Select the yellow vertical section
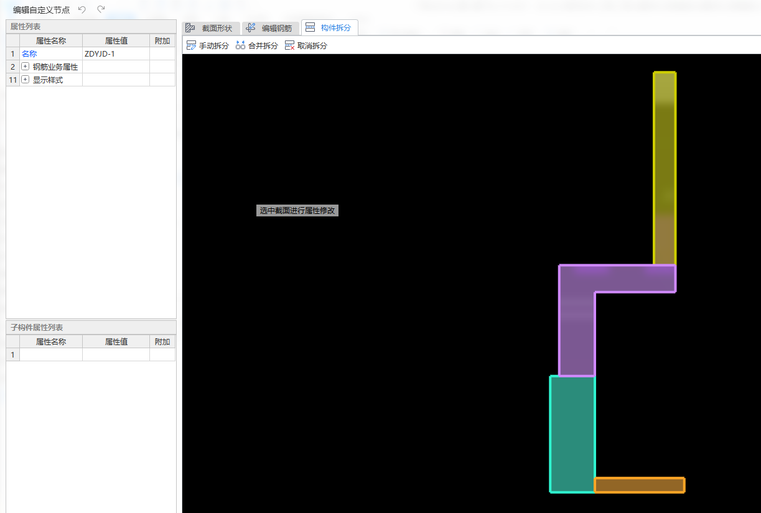The width and height of the screenshot is (761, 513). click(x=665, y=168)
